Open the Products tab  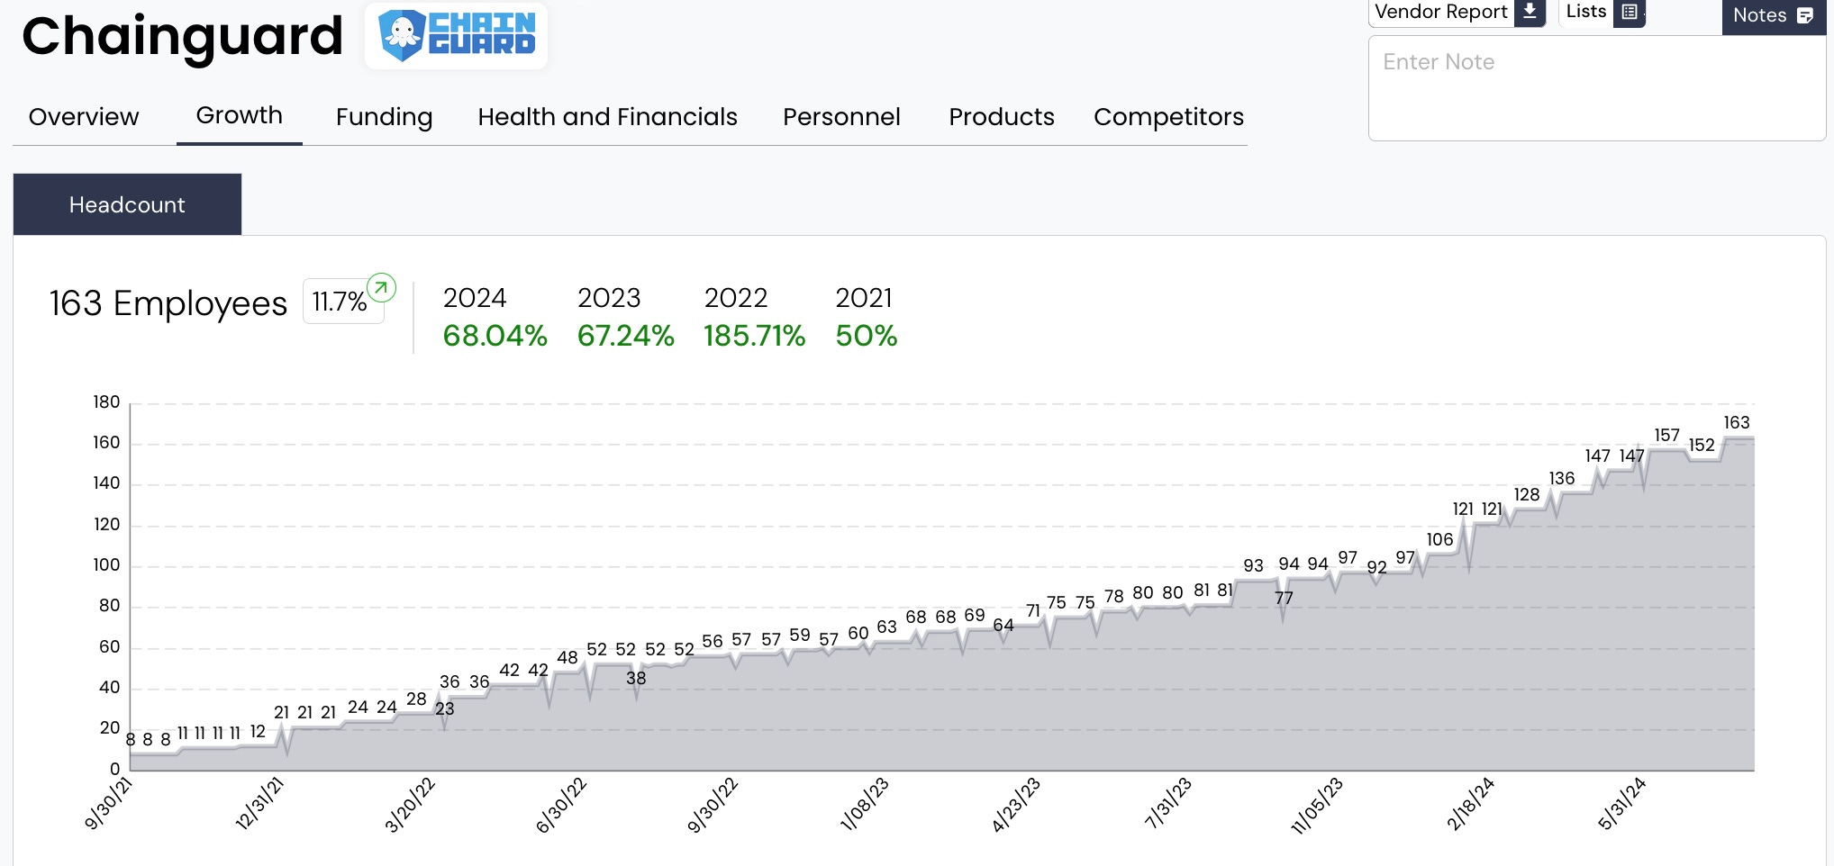1001,117
